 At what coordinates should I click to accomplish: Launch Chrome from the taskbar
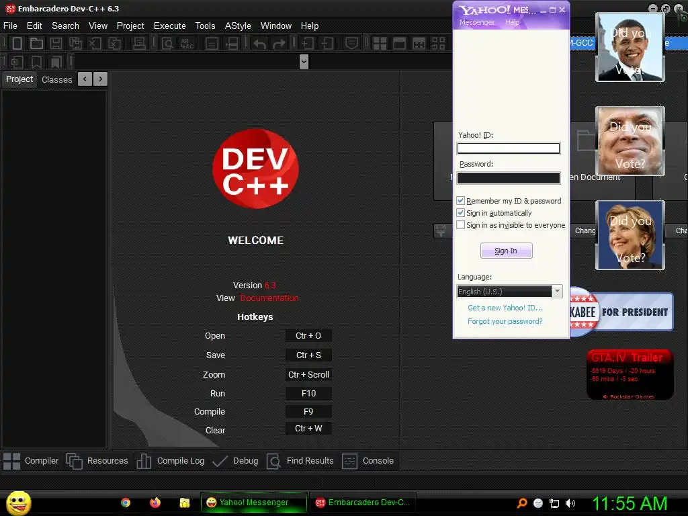coord(126,503)
